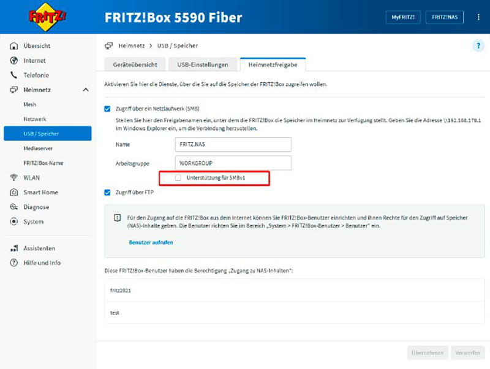Click the Smart Home icon
This screenshot has width=490, height=369.
pos(13,192)
